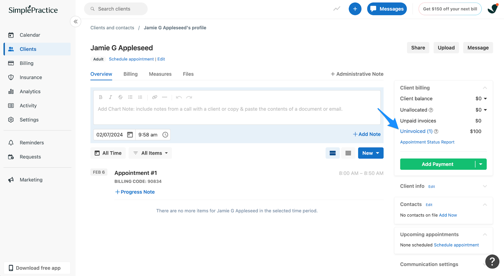Screen dimensions: 504x276
Task: Open the time picker clock icon
Action: (x=165, y=135)
